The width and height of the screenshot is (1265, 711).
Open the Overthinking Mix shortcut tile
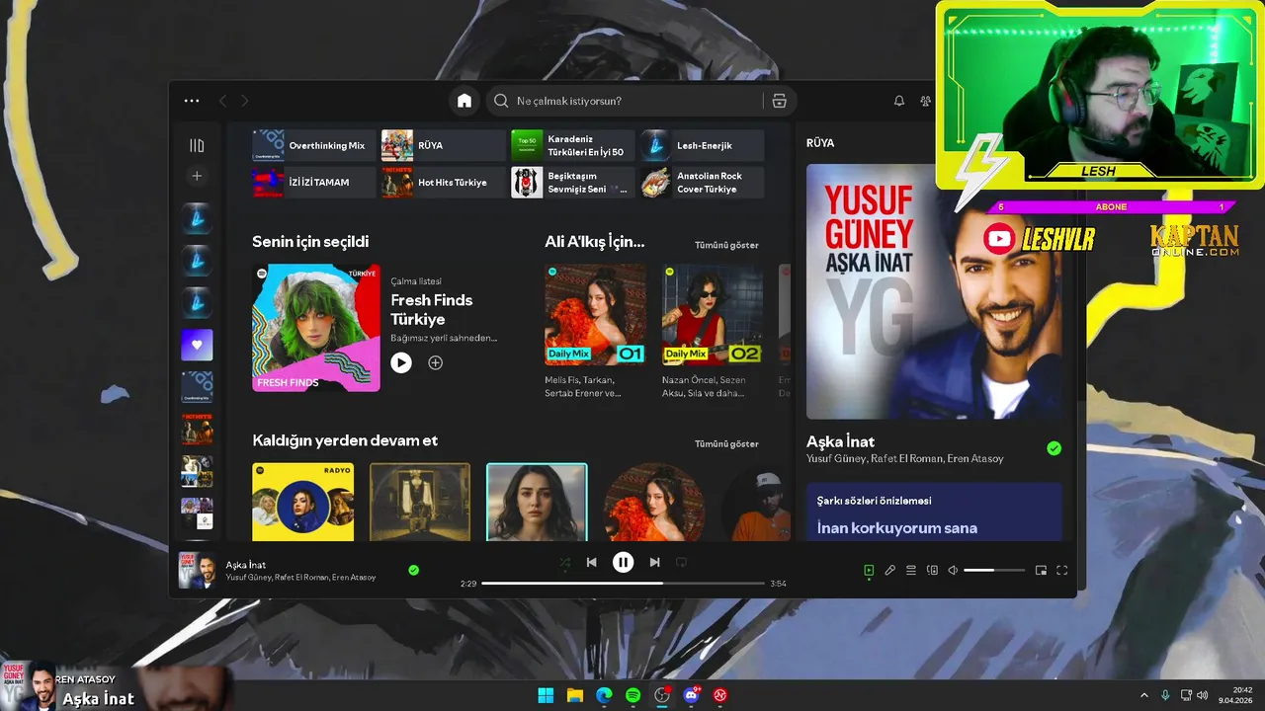click(314, 145)
